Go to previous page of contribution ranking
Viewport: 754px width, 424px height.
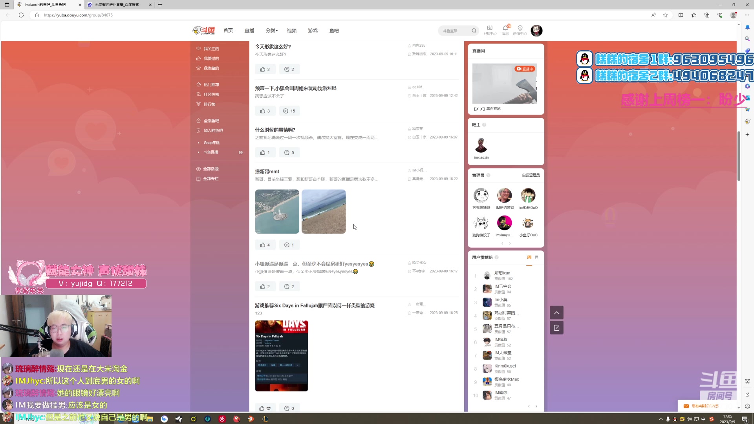[x=529, y=406]
